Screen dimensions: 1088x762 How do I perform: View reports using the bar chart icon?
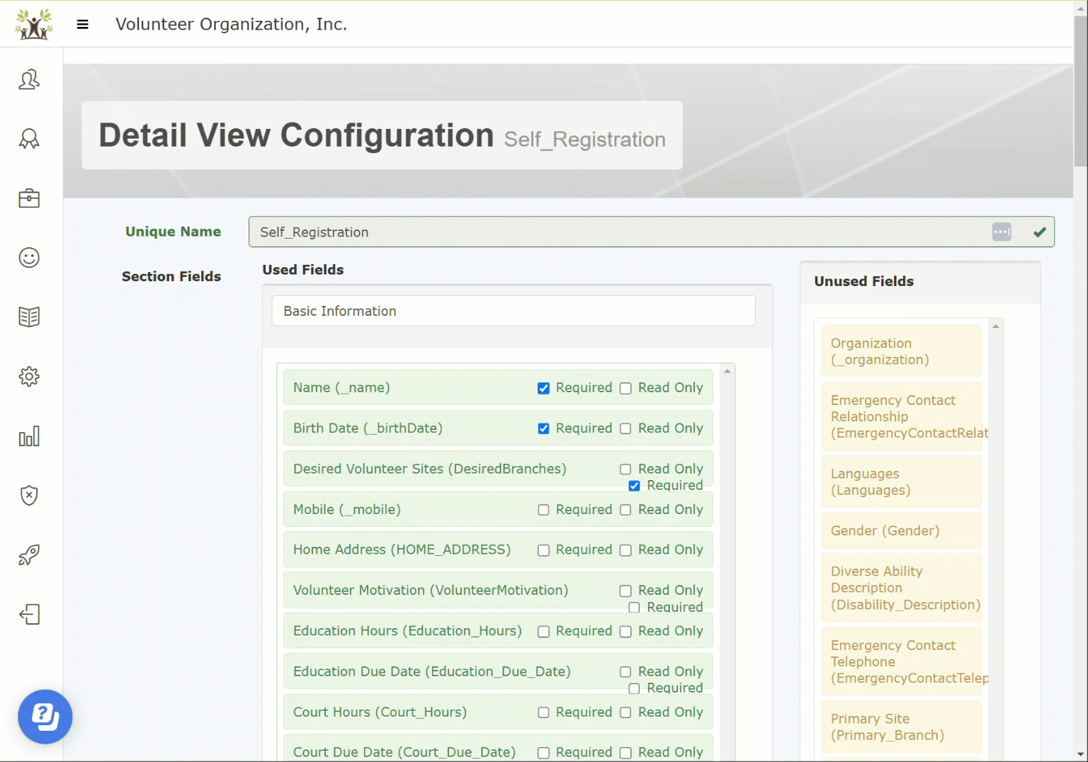tap(28, 436)
